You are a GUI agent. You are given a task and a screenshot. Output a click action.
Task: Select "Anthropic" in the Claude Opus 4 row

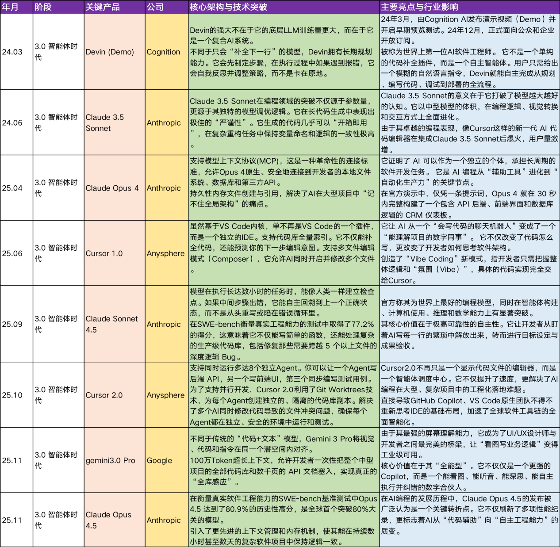click(167, 188)
